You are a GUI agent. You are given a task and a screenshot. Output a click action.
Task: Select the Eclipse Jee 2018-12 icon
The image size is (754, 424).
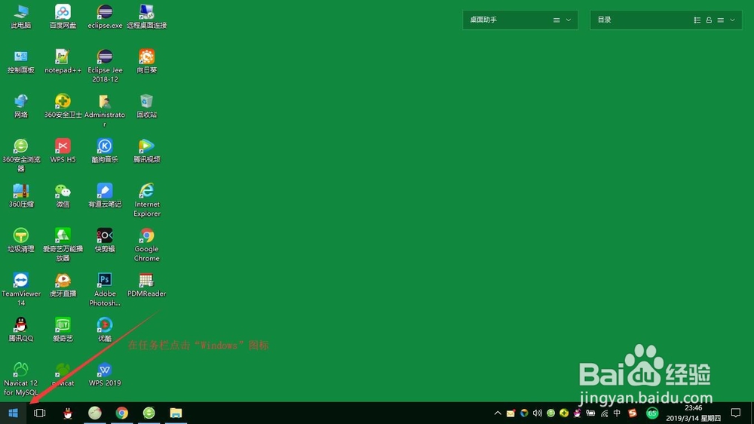105,66
